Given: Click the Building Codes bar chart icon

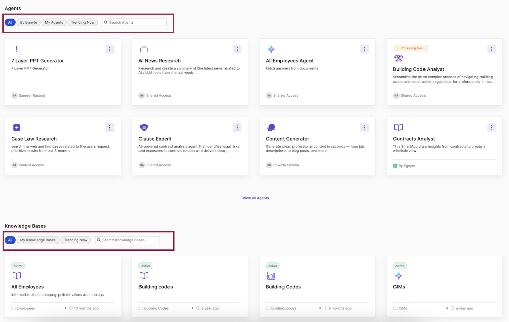Looking at the screenshot, I should point(271,276).
